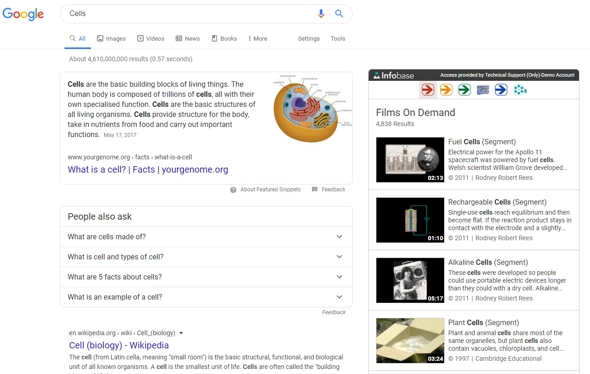
Task: Play the Alkaline Cells video thumbnail
Action: pos(410,280)
